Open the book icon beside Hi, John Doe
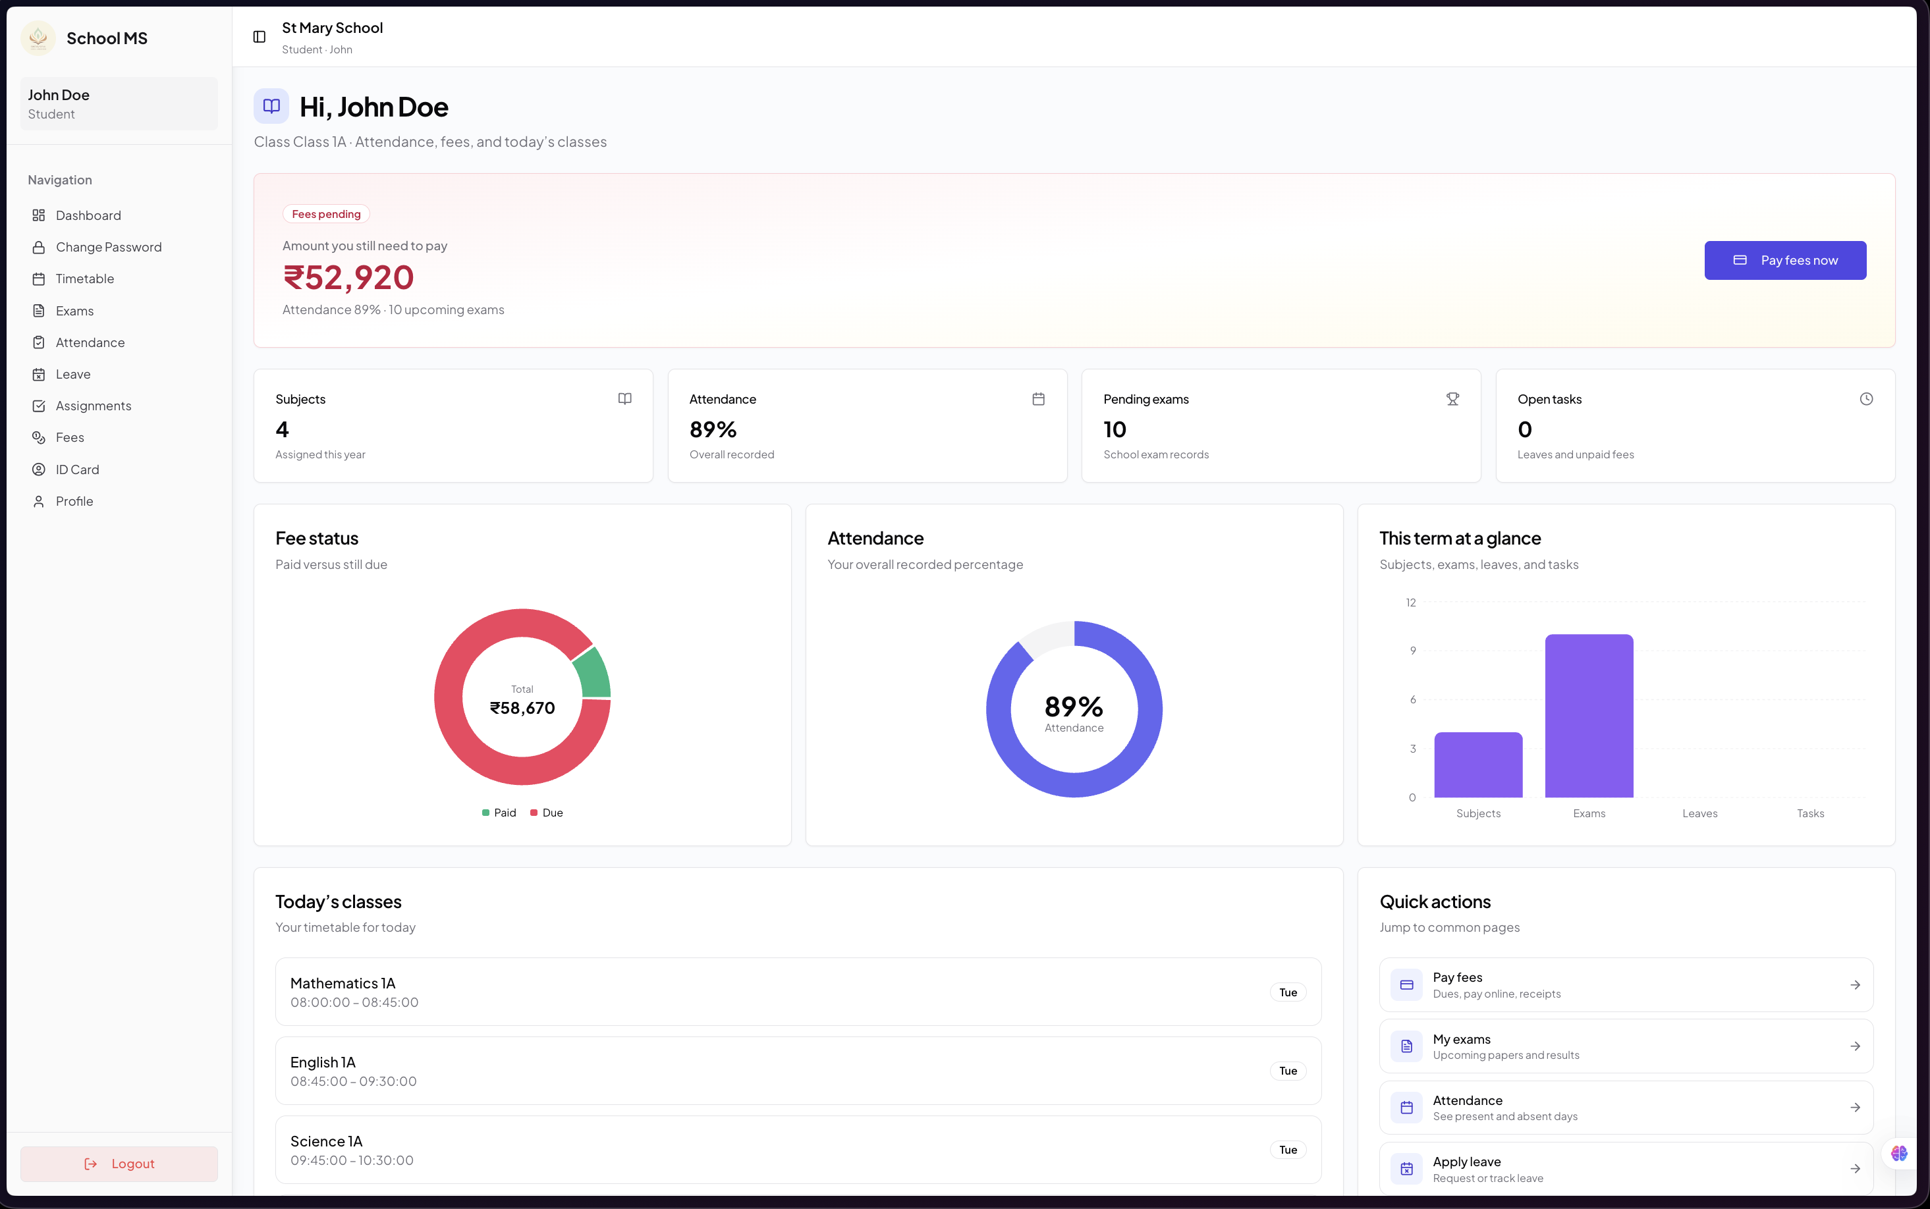 click(x=271, y=107)
